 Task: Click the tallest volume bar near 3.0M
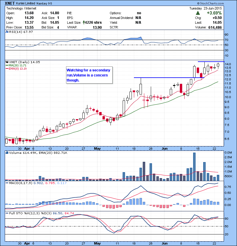[194, 167]
